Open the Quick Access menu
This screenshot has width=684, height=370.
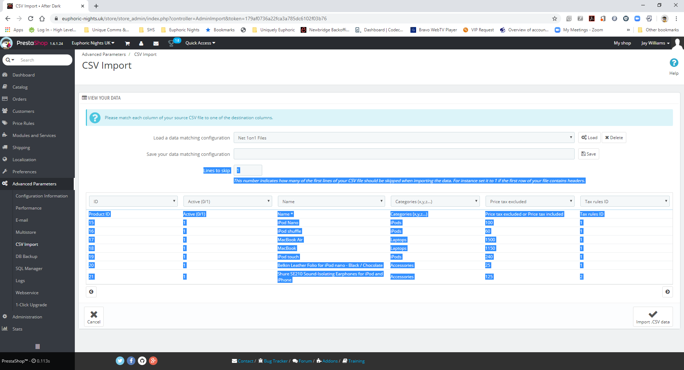[200, 43]
